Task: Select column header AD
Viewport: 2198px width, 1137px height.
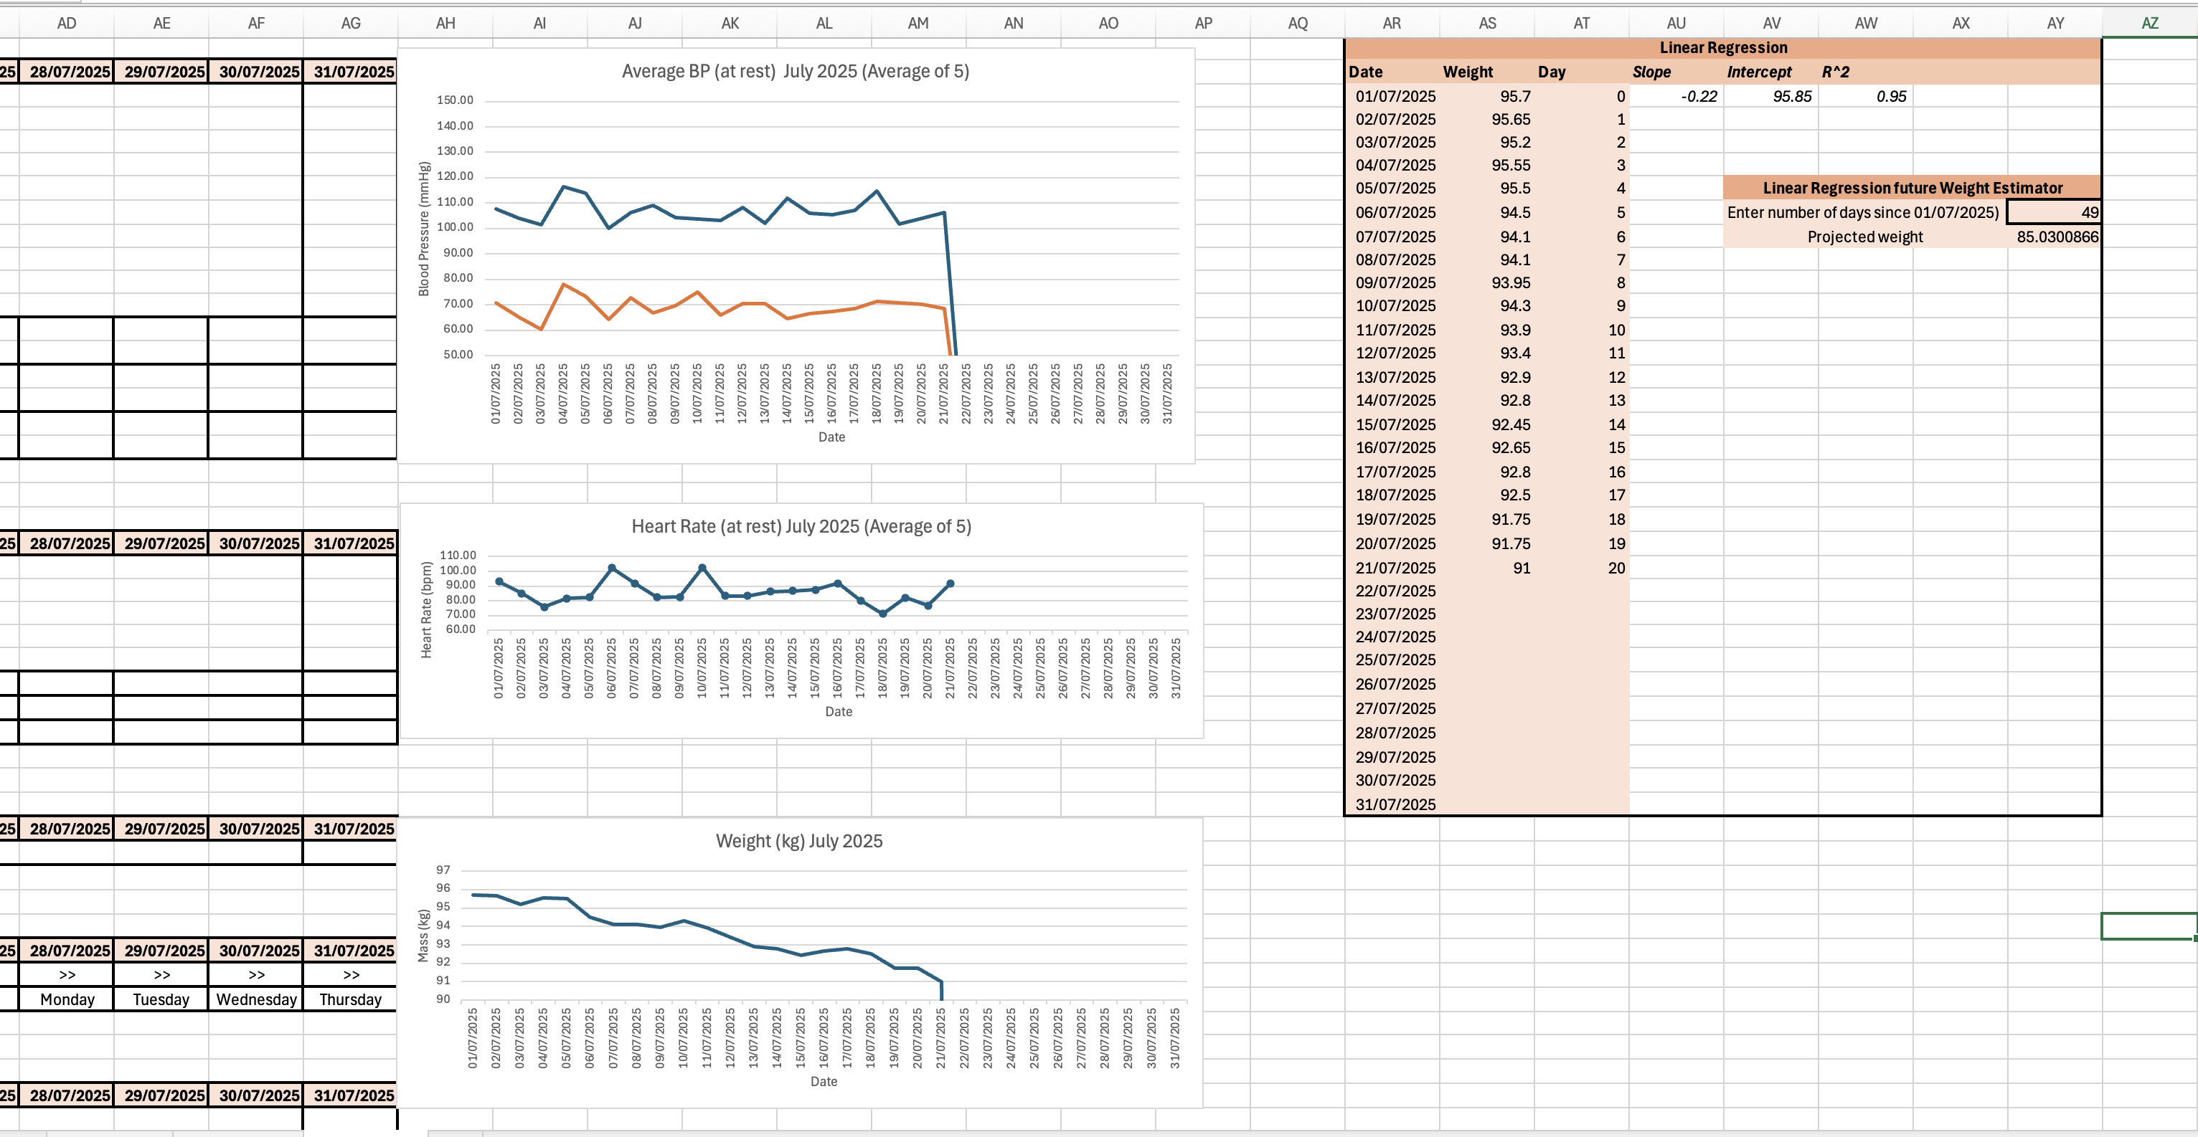Action: [x=67, y=23]
